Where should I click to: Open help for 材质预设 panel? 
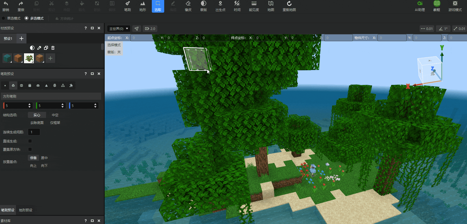click(x=86, y=28)
